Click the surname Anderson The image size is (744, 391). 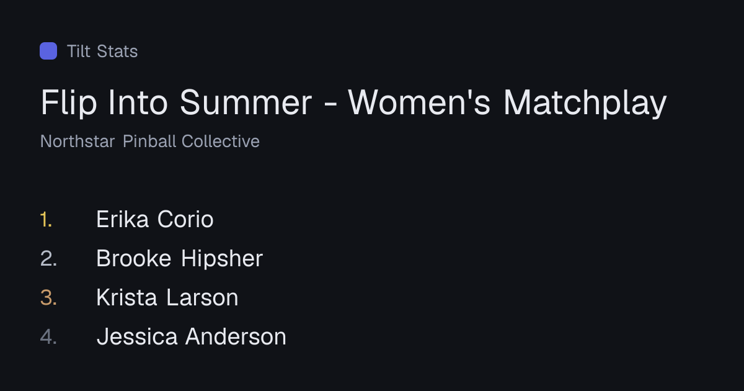pos(236,337)
